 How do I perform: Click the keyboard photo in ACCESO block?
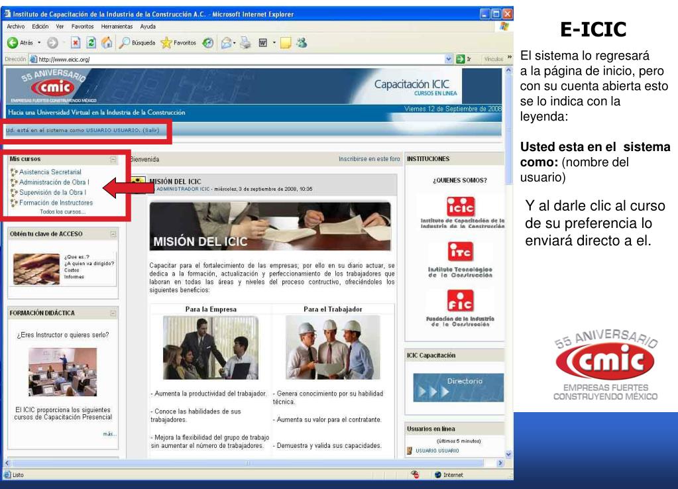pyautogui.click(x=36, y=269)
